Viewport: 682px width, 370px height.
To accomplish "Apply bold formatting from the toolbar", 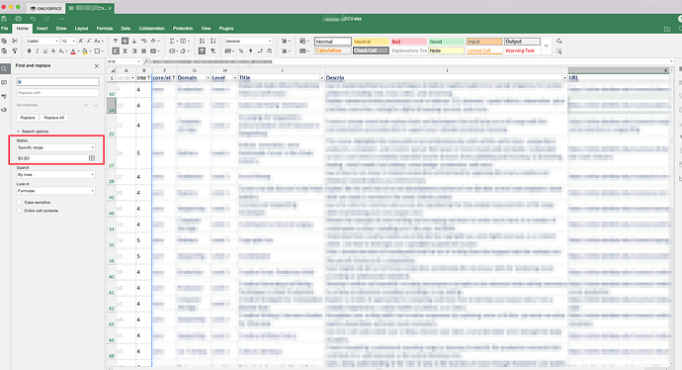I will click(29, 50).
